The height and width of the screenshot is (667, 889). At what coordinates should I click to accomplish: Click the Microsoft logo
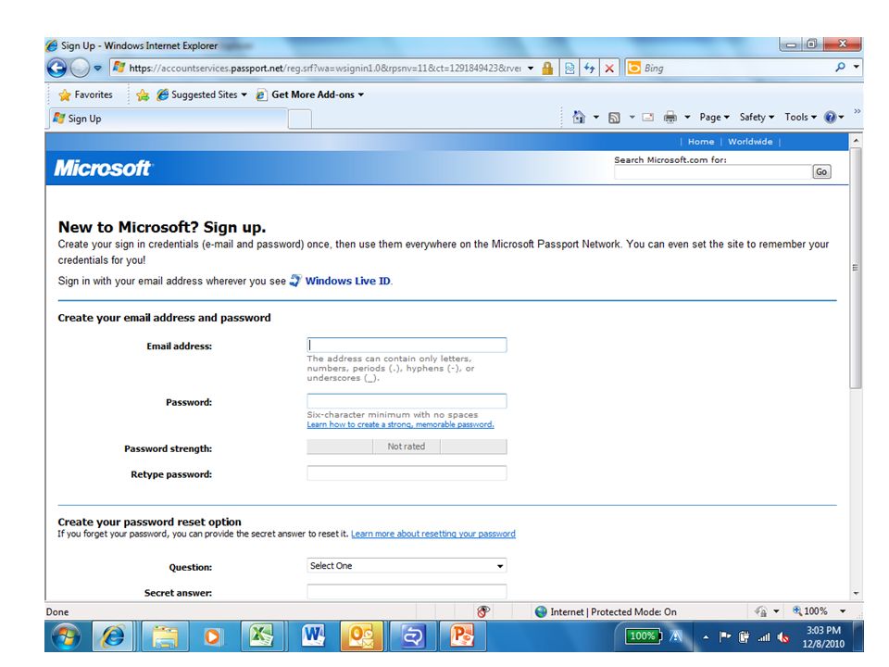(x=103, y=168)
